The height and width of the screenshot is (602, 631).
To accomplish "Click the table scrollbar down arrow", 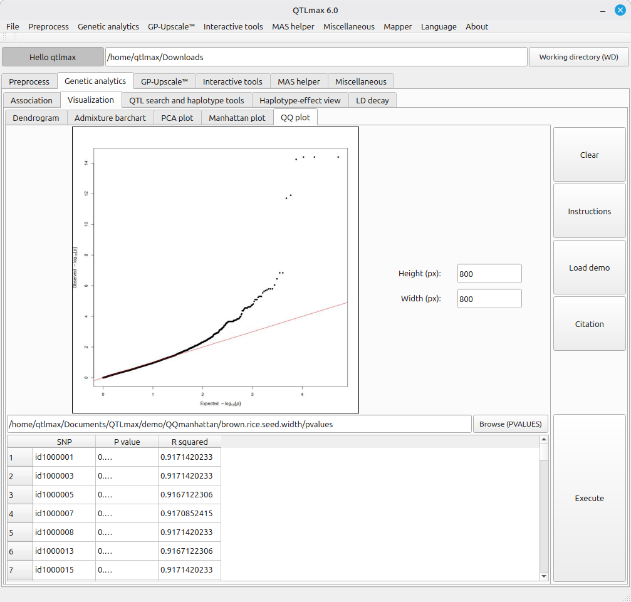I will 543,576.
